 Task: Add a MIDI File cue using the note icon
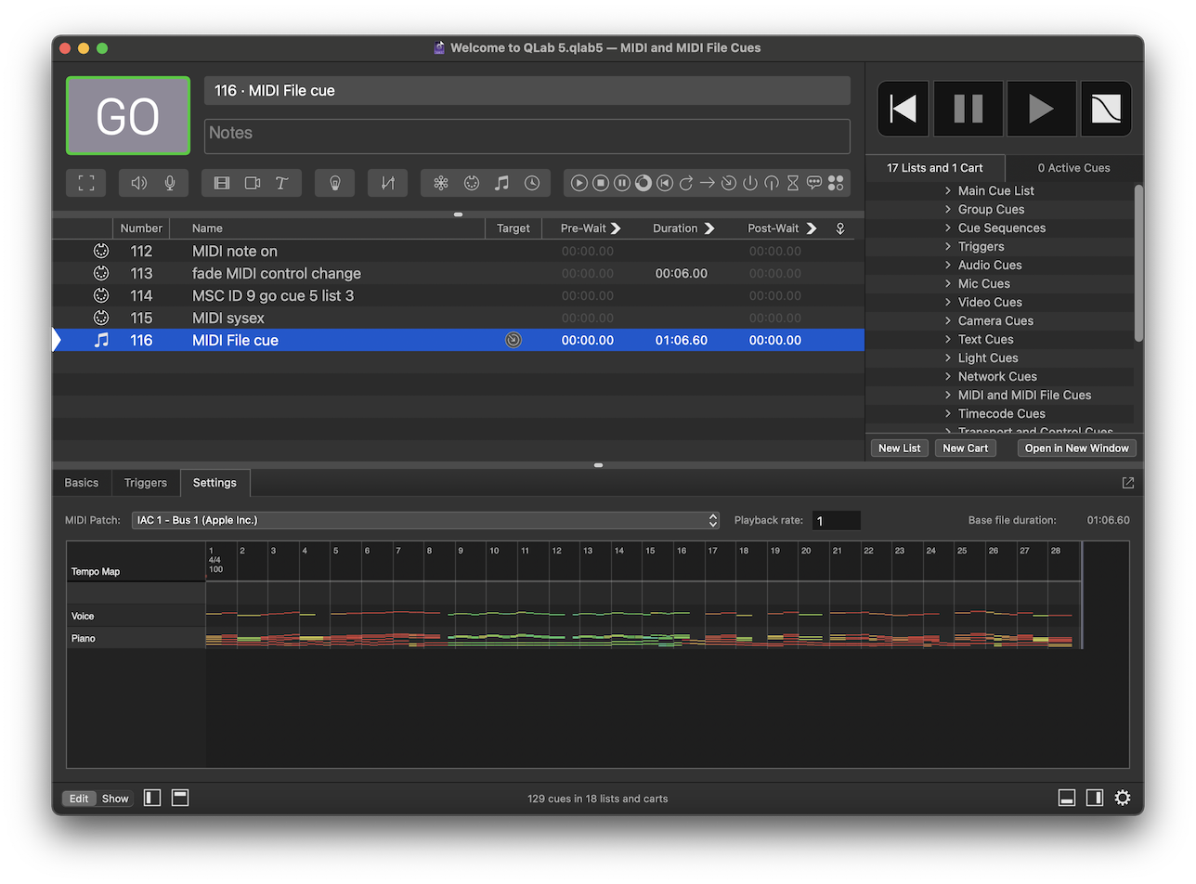[x=502, y=182]
